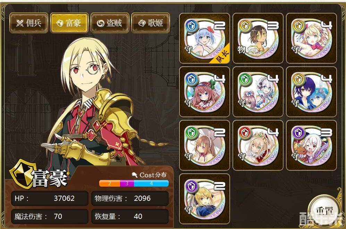Select the blonde knight in blue armor card
346x229 pixels.
(x=204, y=199)
